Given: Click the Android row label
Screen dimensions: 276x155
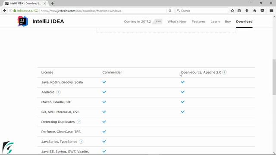Looking at the screenshot, I should (x=48, y=92).
